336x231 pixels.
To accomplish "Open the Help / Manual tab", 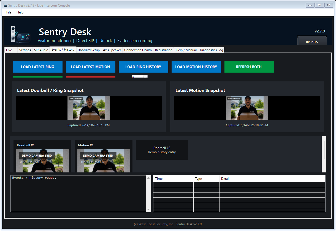I will click(186, 50).
